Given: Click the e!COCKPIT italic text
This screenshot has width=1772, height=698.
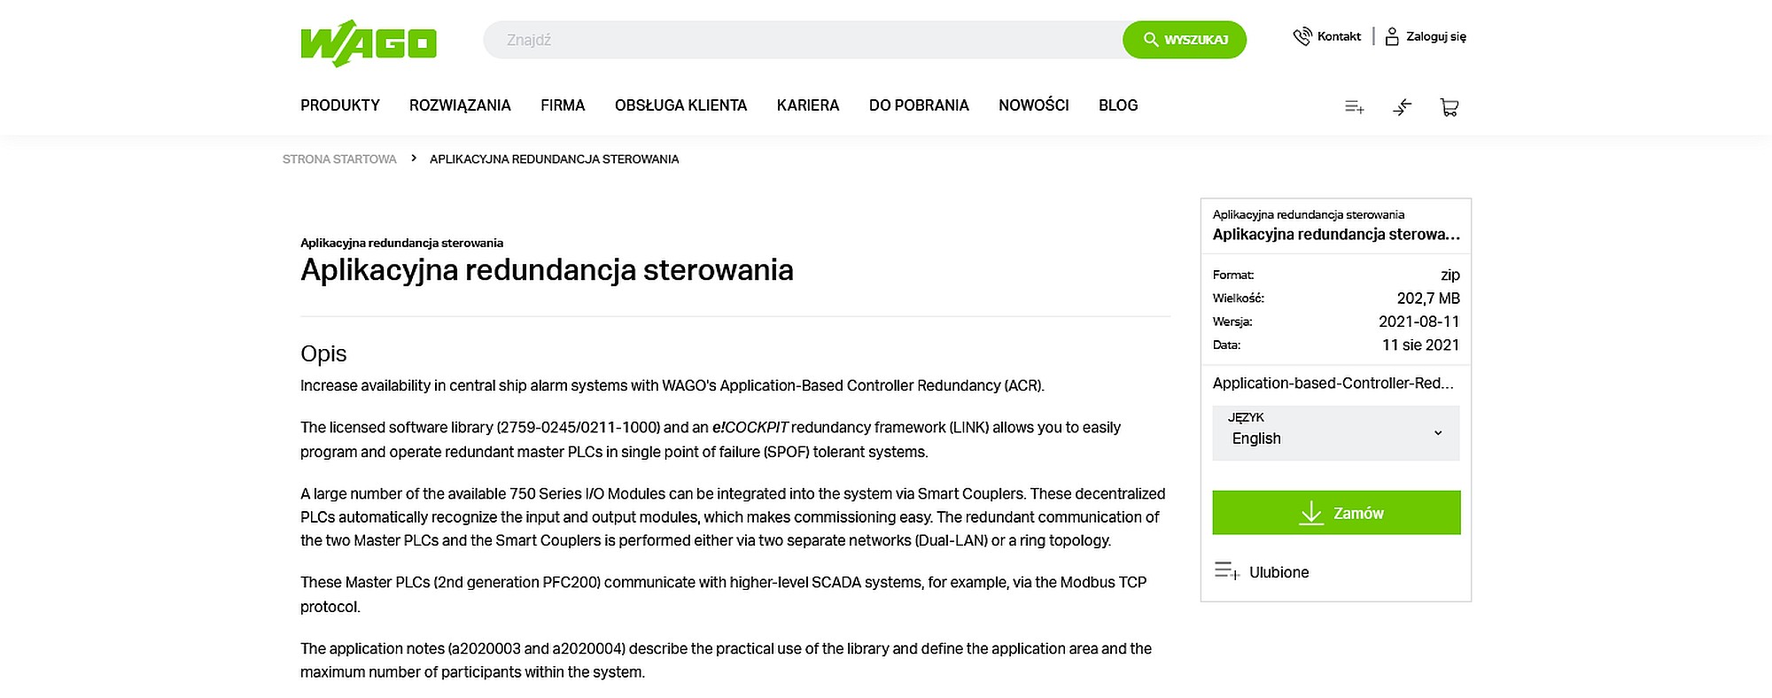Looking at the screenshot, I should pos(750,428).
